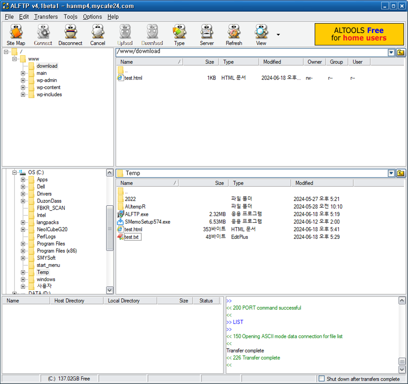The width and height of the screenshot is (408, 384).
Task: Open the transfer Type settings icon
Action: pyautogui.click(x=179, y=34)
